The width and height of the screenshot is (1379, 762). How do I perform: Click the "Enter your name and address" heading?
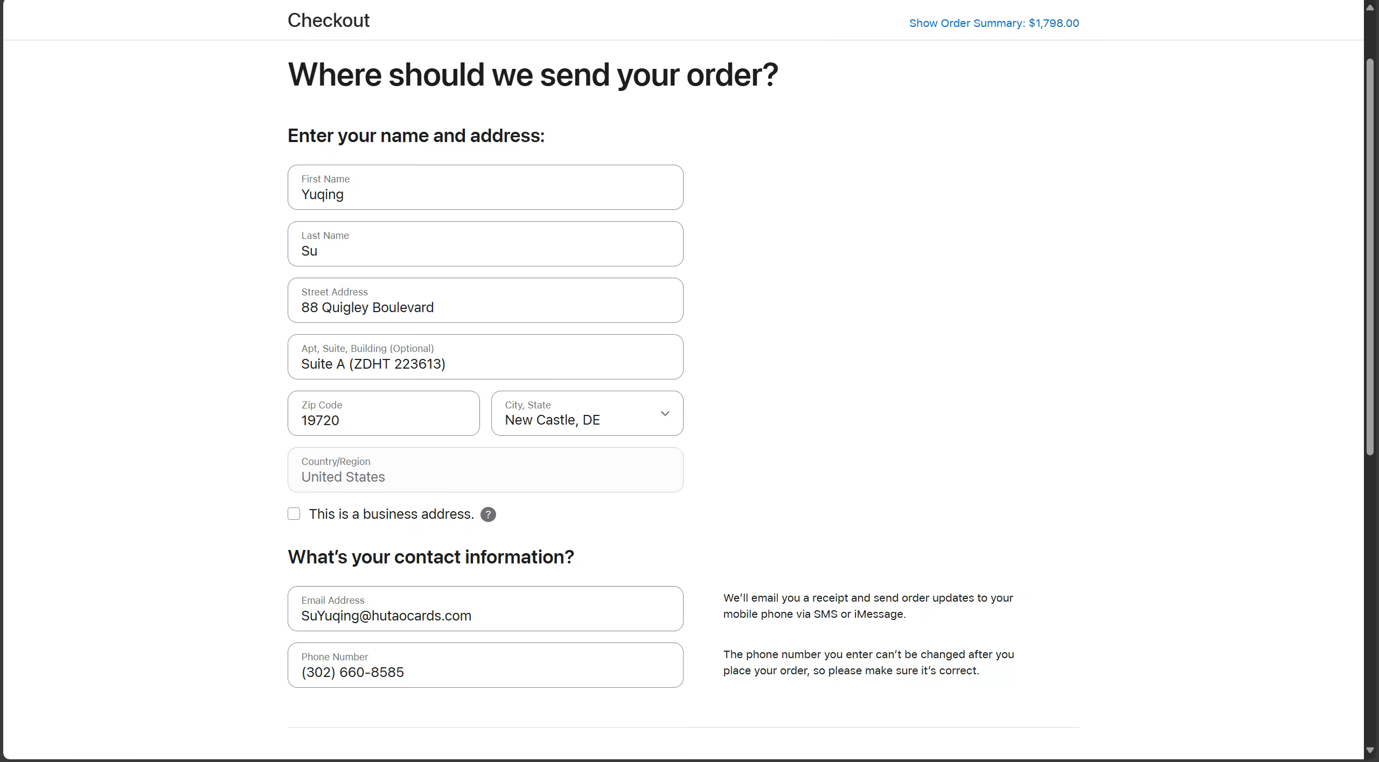416,136
